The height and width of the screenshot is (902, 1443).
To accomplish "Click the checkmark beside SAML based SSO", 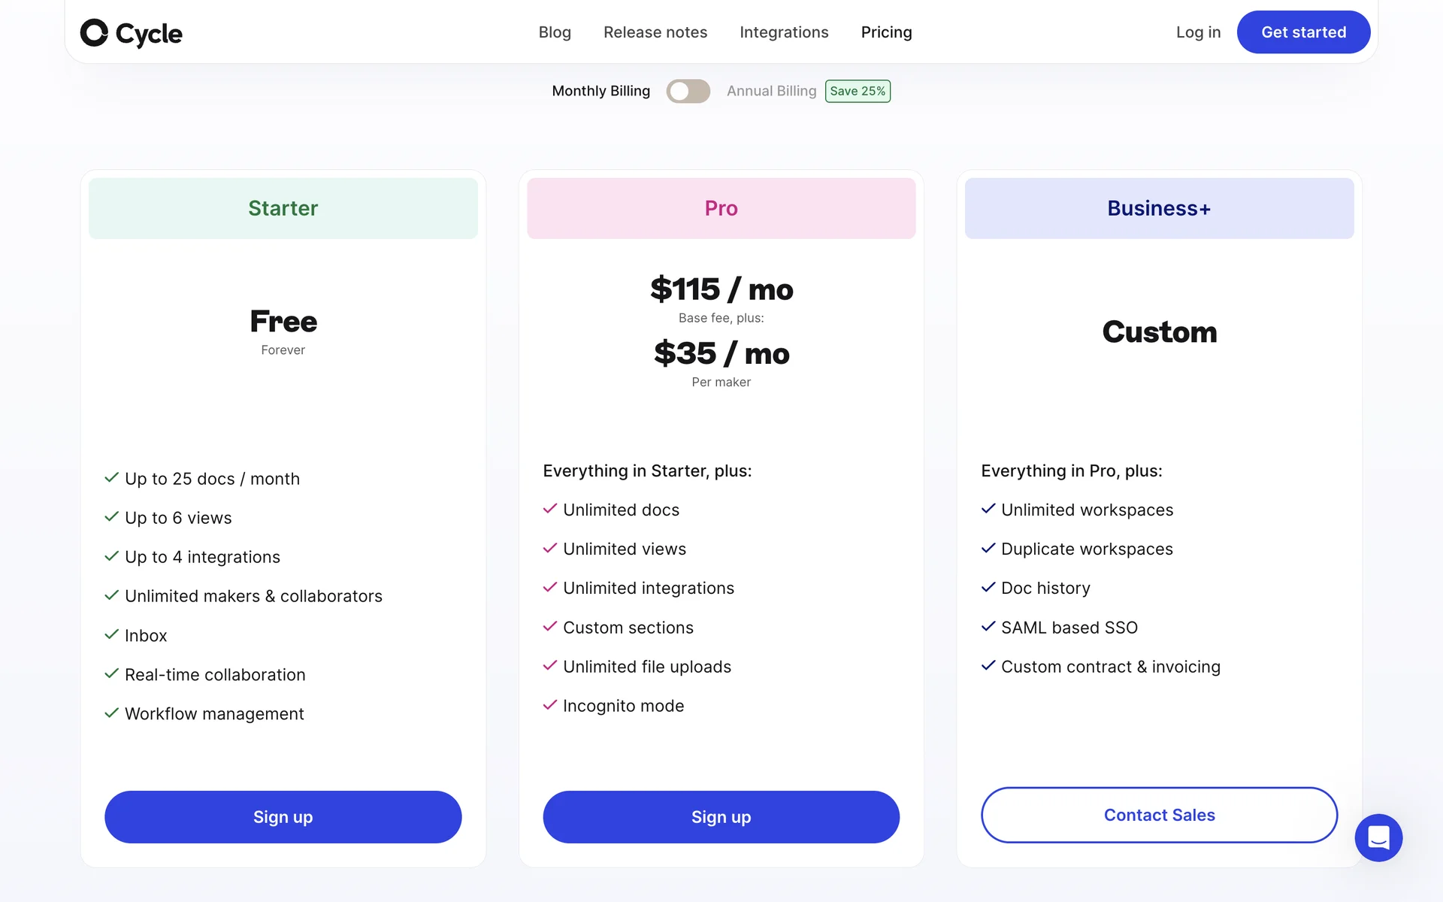I will pyautogui.click(x=988, y=626).
